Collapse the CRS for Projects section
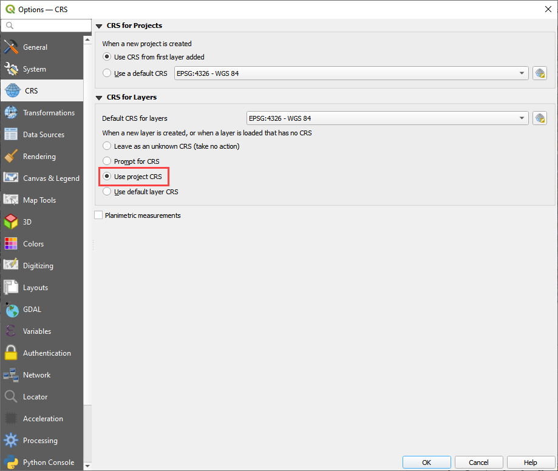Viewport: 558px width, 471px height. pyautogui.click(x=99, y=26)
